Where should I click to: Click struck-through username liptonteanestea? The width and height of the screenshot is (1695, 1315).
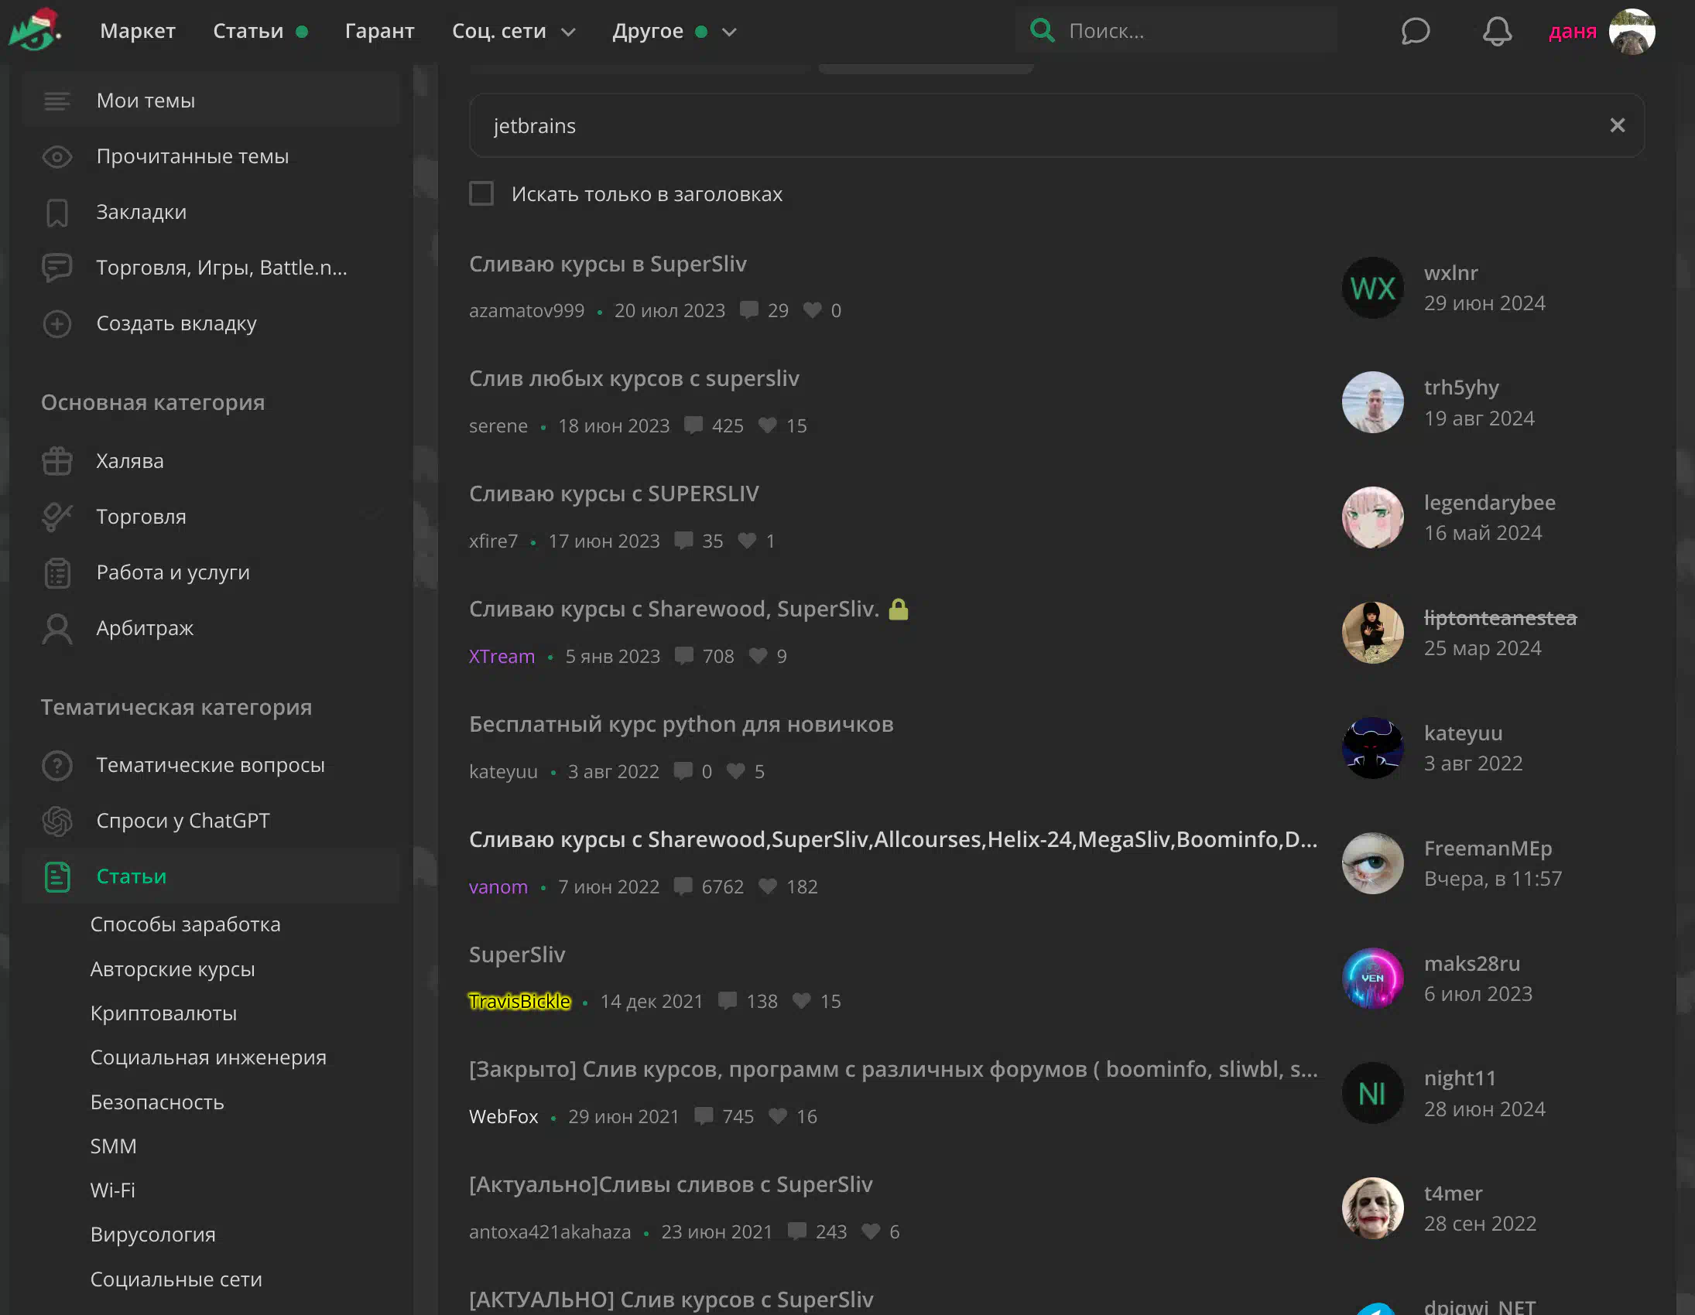(1500, 617)
